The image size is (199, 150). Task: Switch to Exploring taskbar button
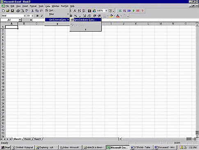point(47,148)
